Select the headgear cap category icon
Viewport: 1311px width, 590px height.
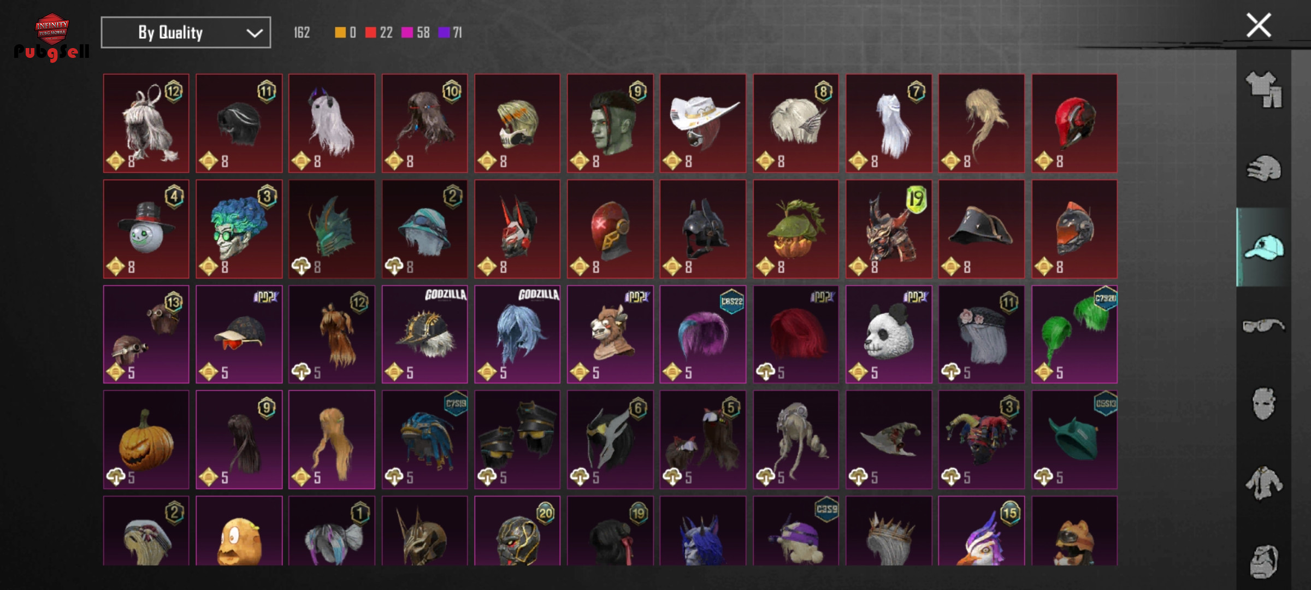click(x=1263, y=247)
